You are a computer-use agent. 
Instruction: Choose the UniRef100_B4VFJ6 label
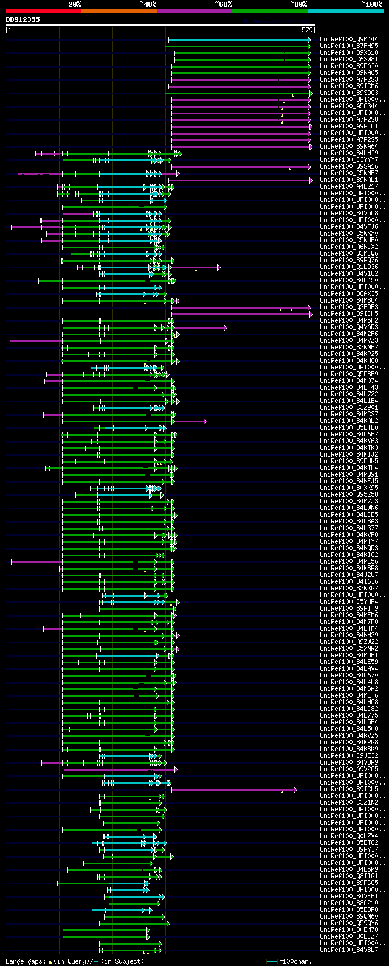(349, 227)
